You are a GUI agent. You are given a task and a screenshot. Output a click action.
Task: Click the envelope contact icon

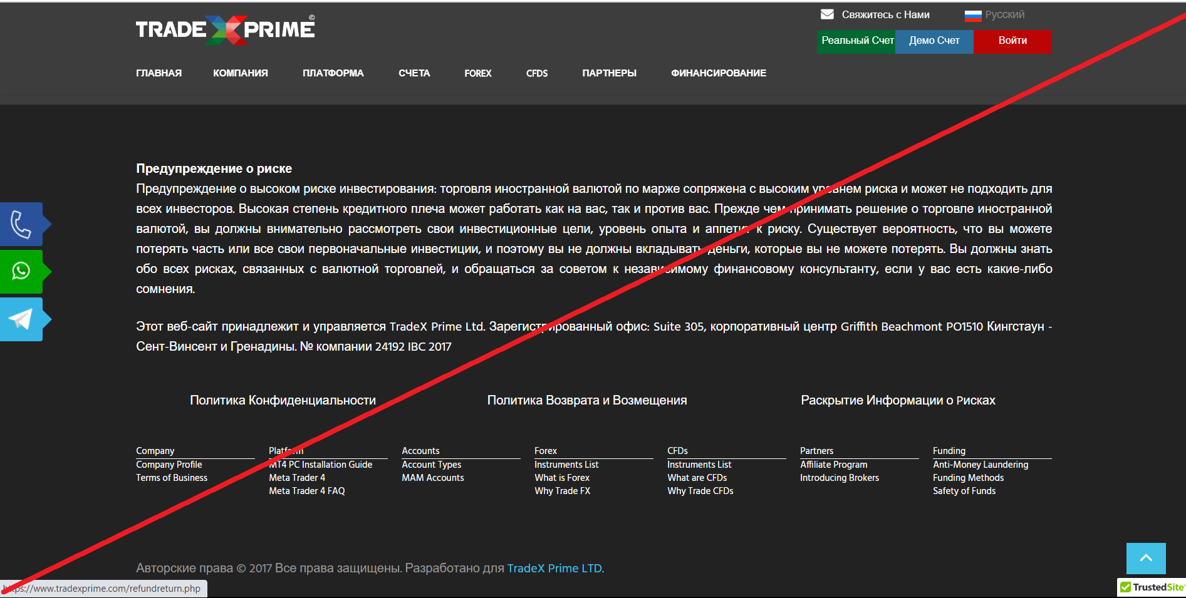[x=827, y=14]
